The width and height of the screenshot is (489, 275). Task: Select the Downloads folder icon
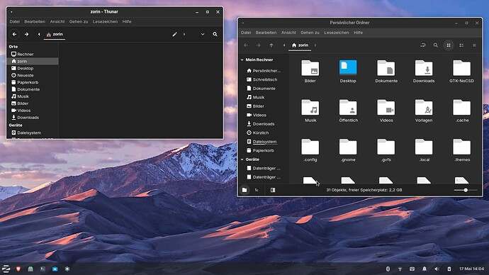tap(424, 68)
